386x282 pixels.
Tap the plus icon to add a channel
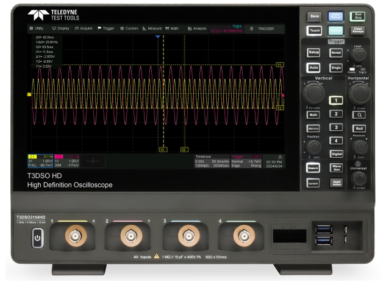93,160
